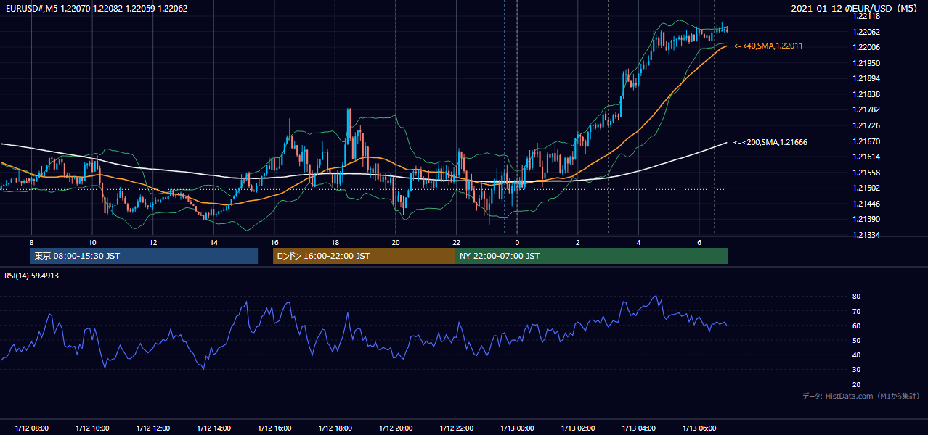Click the 1/13 06:00 date label

(699, 428)
